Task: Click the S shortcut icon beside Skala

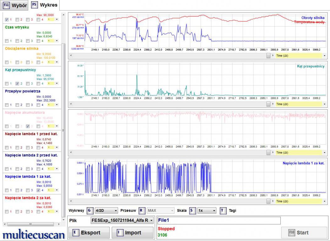Action: [x=192, y=210]
